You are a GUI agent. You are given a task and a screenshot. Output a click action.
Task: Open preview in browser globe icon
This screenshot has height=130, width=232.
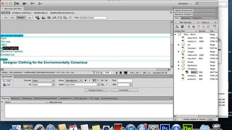43,18
